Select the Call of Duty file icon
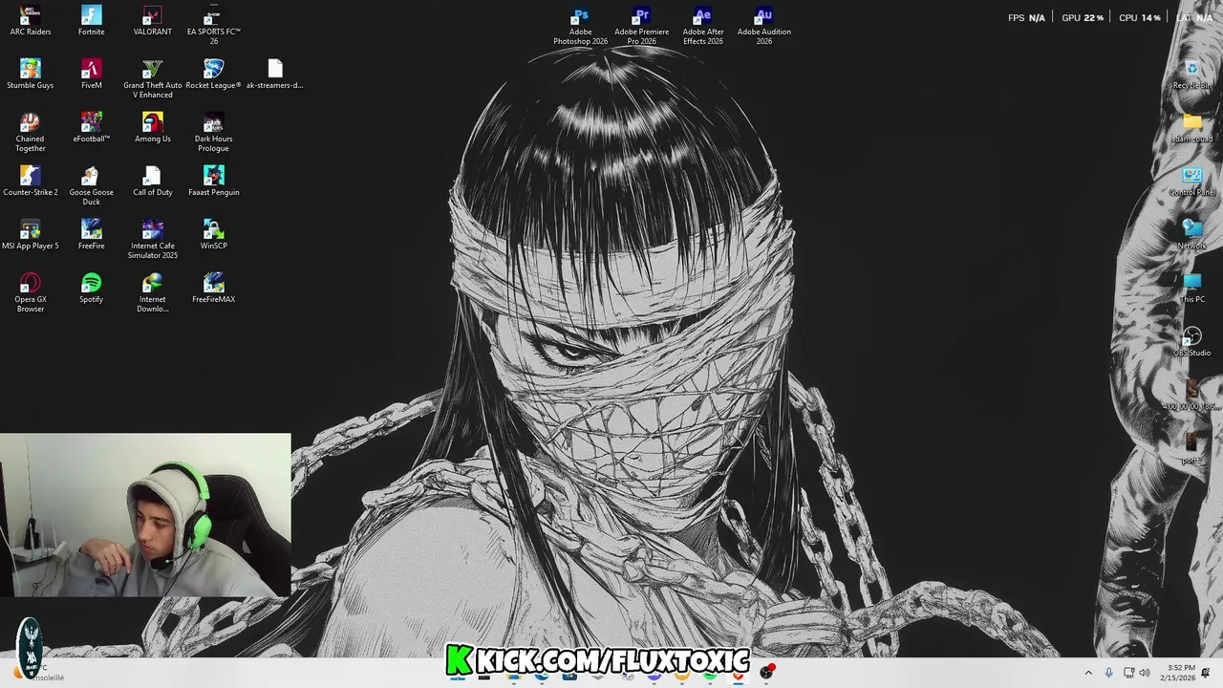Image resolution: width=1223 pixels, height=688 pixels. tap(153, 181)
